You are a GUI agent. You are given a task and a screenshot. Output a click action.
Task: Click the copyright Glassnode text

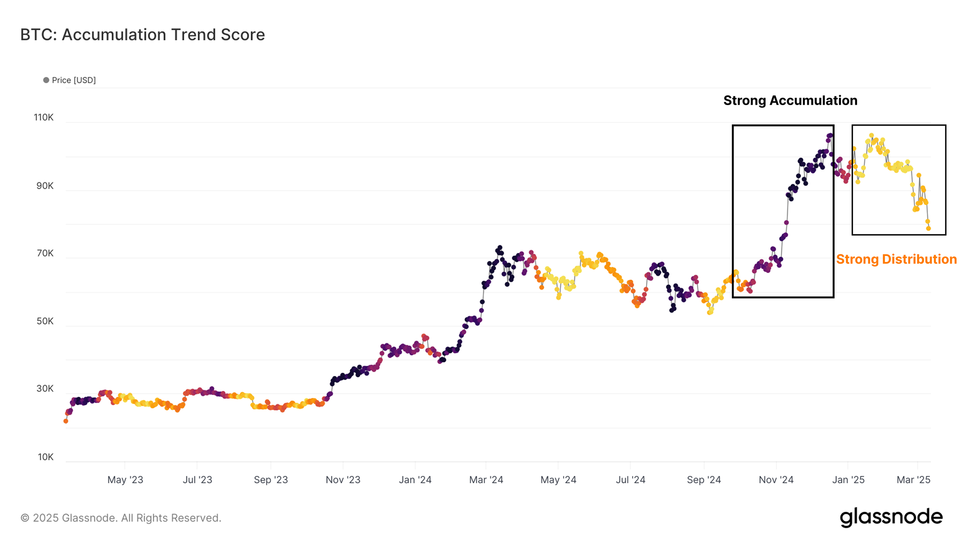tap(121, 518)
